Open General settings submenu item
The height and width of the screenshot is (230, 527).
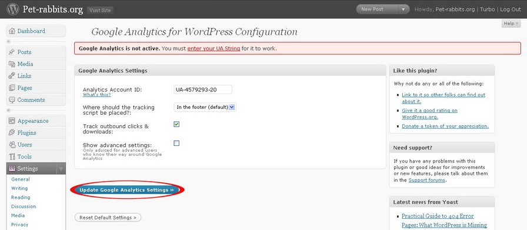[21, 179]
